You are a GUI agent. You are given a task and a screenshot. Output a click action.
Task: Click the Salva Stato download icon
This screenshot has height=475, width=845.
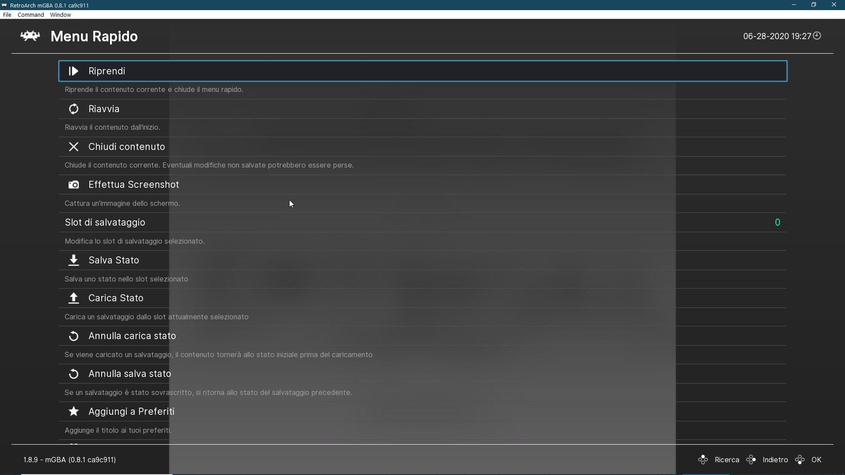coord(73,260)
